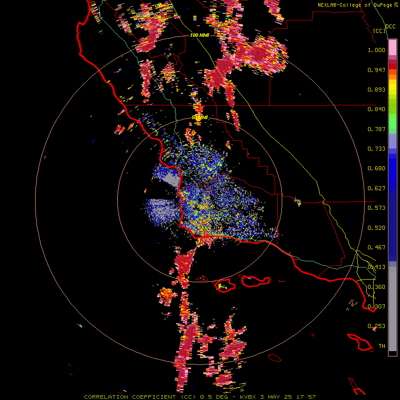Select the 0.627 scale value

[376, 188]
